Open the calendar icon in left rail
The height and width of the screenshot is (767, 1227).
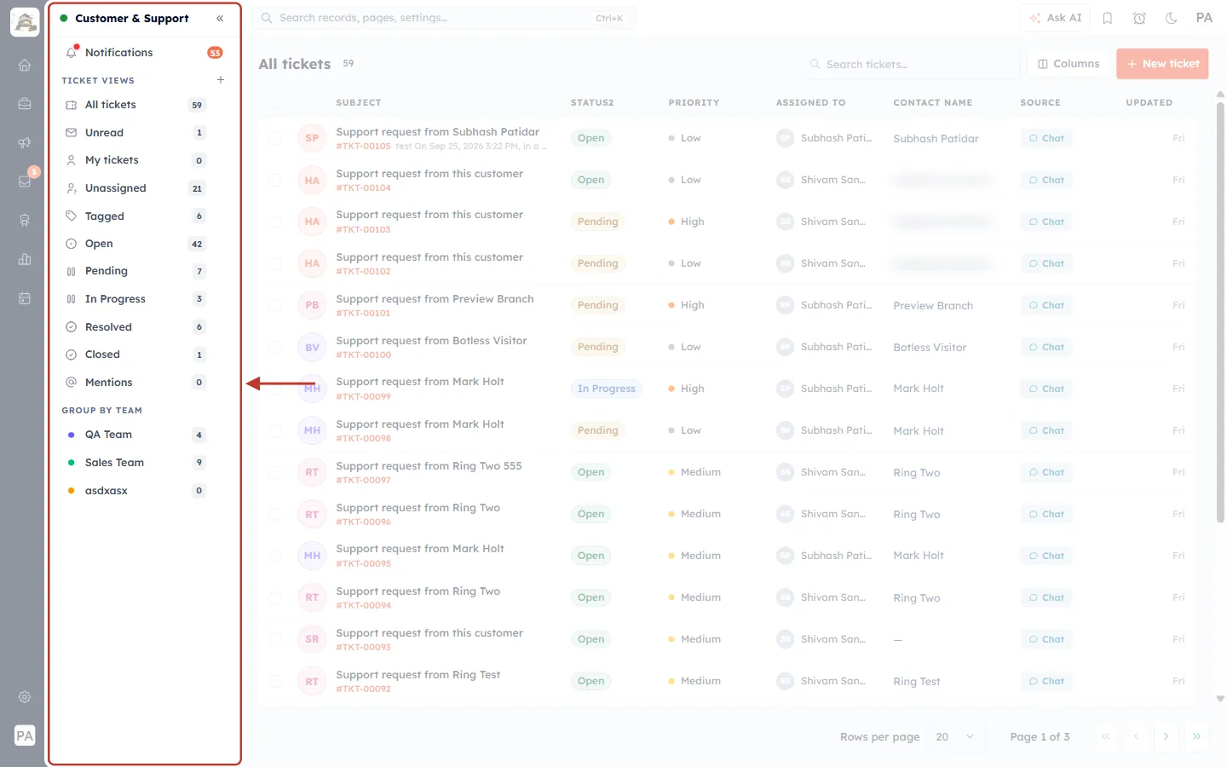(25, 298)
